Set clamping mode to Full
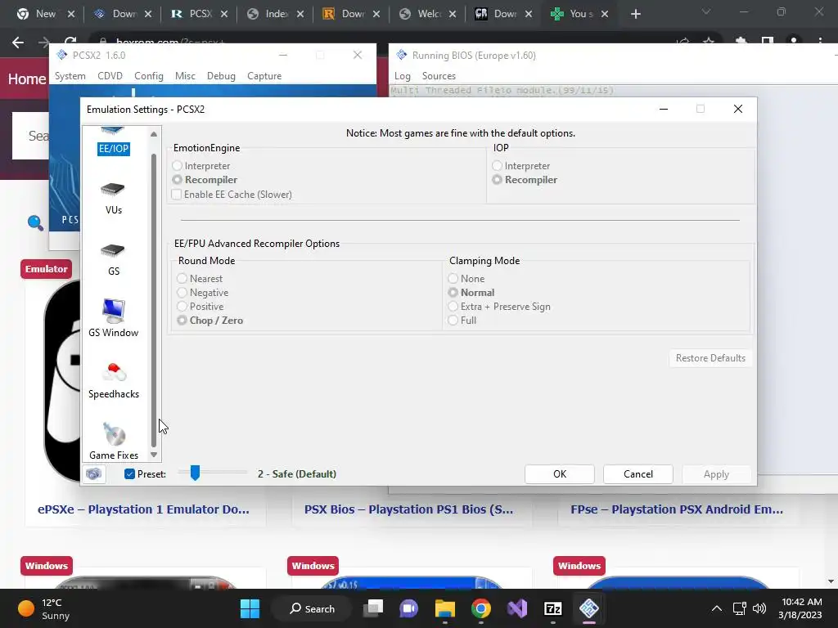This screenshot has width=838, height=628. click(453, 320)
